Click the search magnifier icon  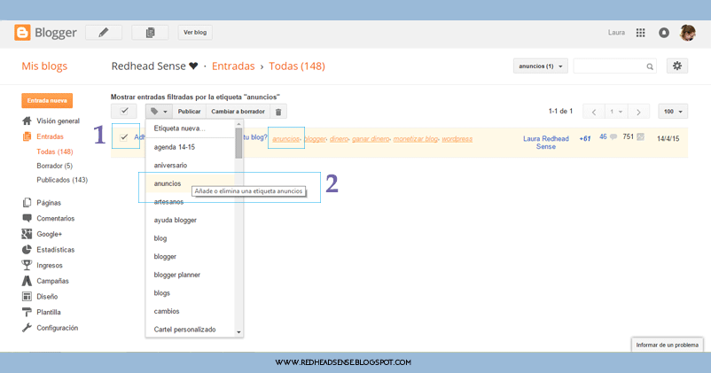[x=650, y=66]
